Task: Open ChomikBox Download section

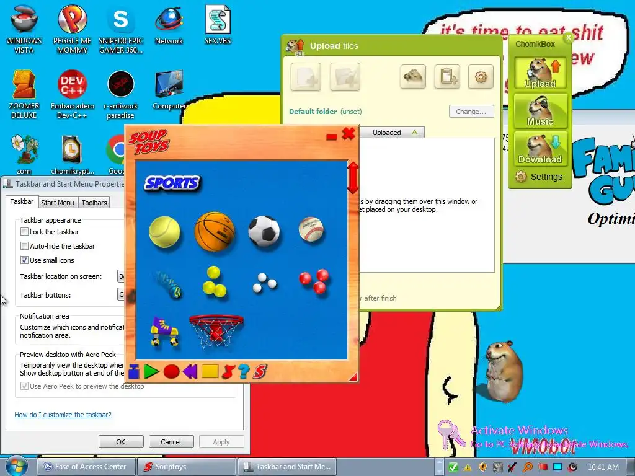Action: tap(540, 149)
